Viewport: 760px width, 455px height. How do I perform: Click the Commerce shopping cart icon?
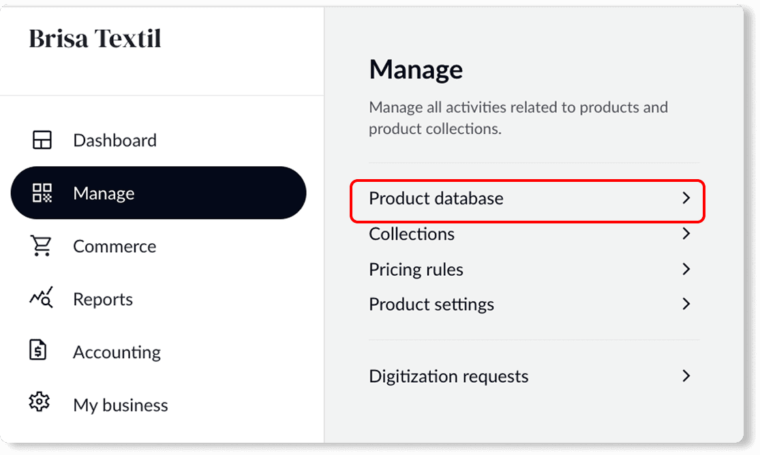42,246
